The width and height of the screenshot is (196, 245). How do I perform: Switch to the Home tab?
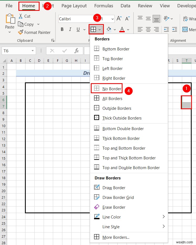coord(29,6)
